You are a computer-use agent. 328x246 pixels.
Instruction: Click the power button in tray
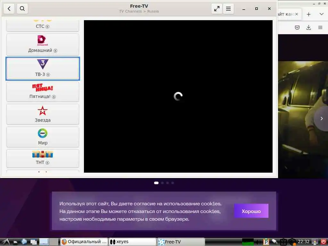pyautogui.click(x=324, y=242)
